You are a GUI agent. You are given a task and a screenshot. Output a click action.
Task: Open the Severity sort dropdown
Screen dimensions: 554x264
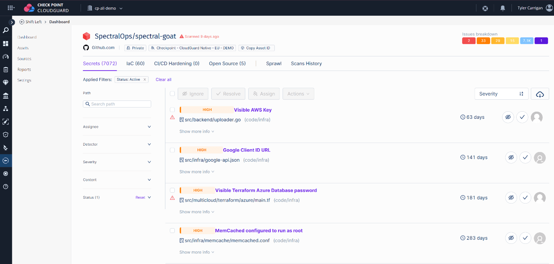(501, 94)
